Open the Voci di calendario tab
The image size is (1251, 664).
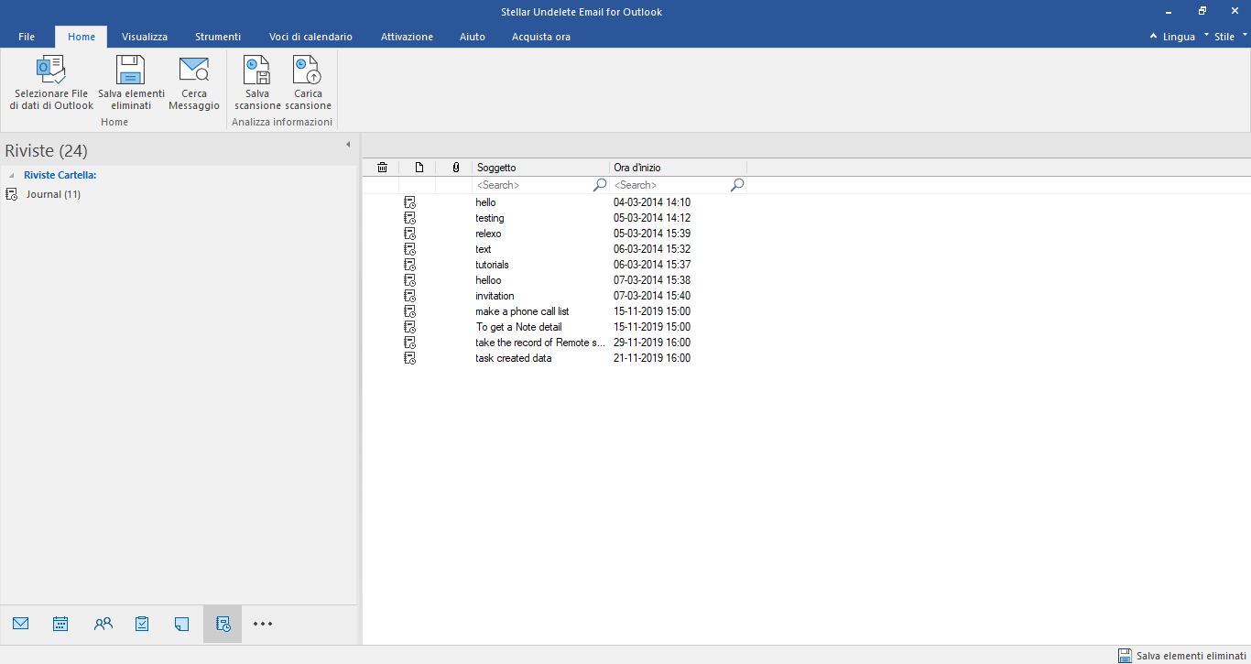pyautogui.click(x=310, y=37)
